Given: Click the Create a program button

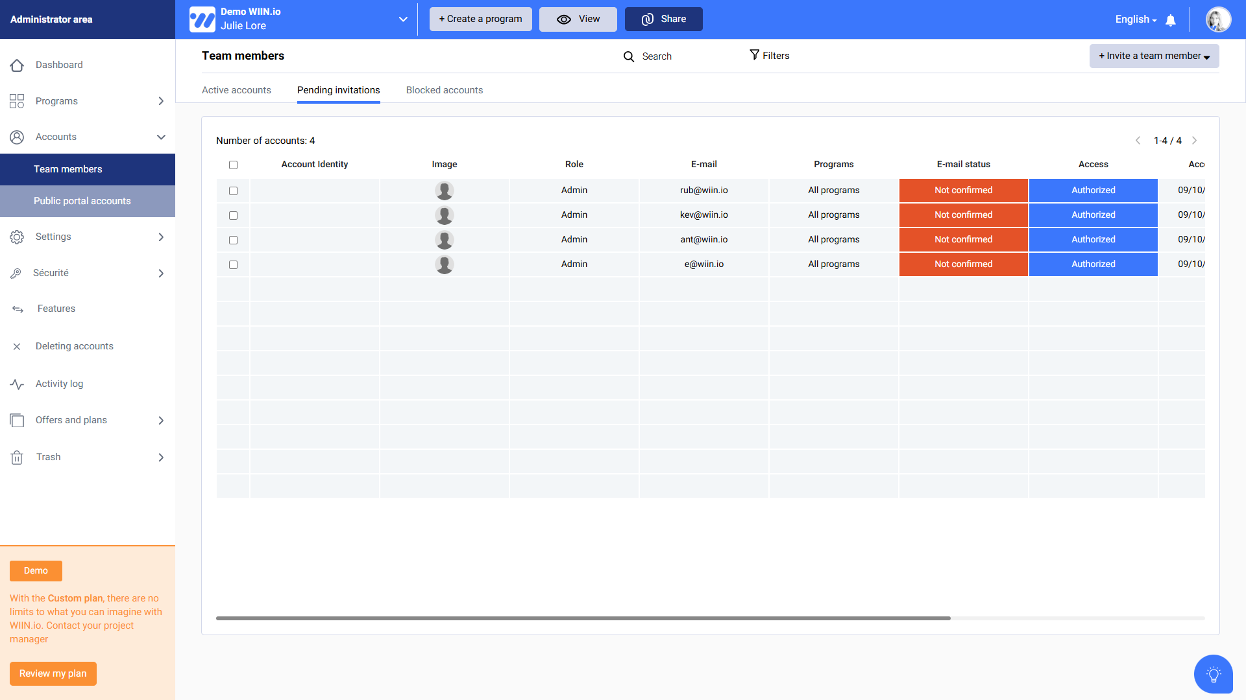Looking at the screenshot, I should [x=480, y=19].
